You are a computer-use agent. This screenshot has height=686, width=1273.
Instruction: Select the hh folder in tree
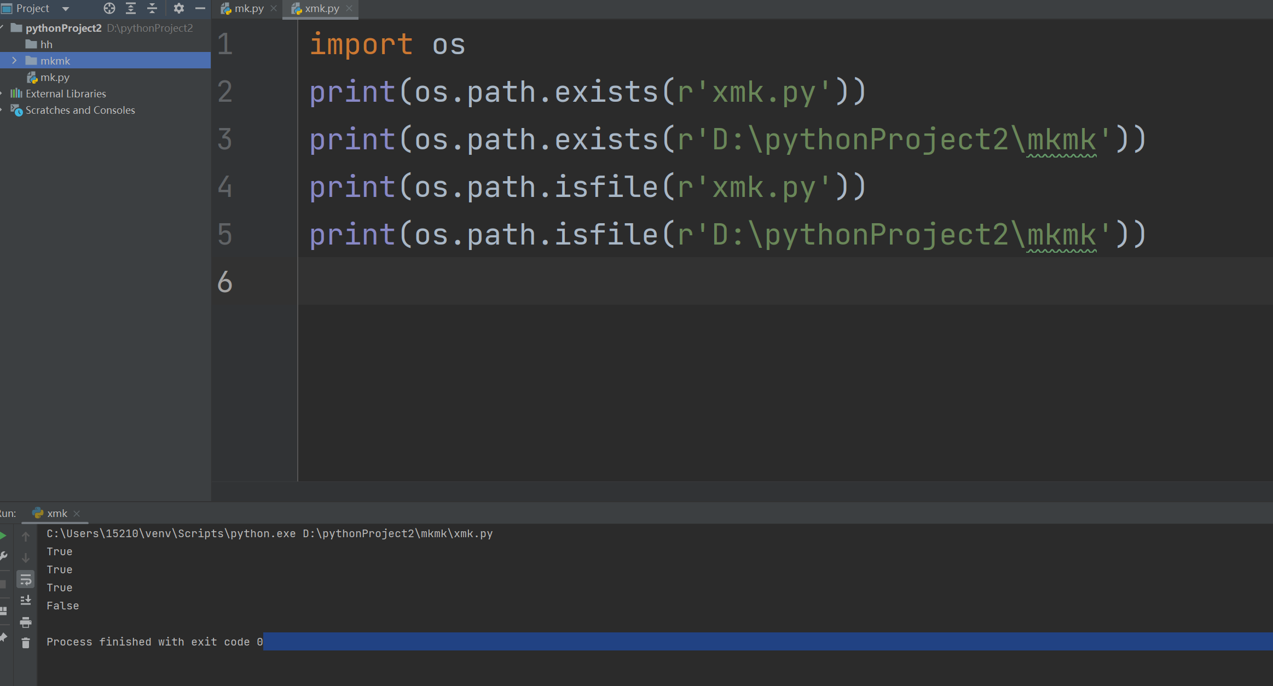pos(46,44)
